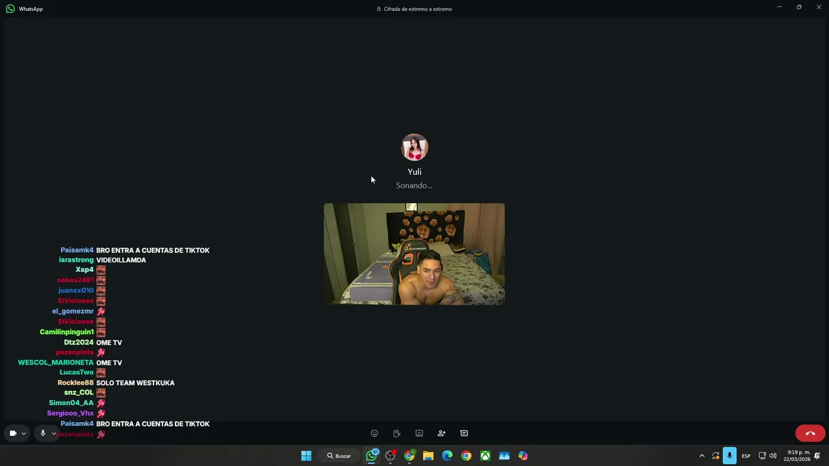829x466 pixels.
Task: Click the Buscar taskbar search box
Action: click(x=339, y=456)
